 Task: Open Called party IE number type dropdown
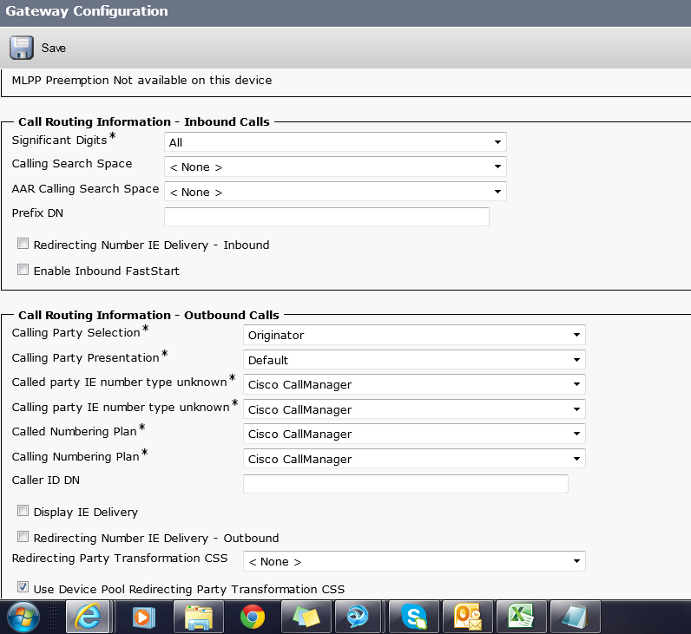(x=414, y=384)
